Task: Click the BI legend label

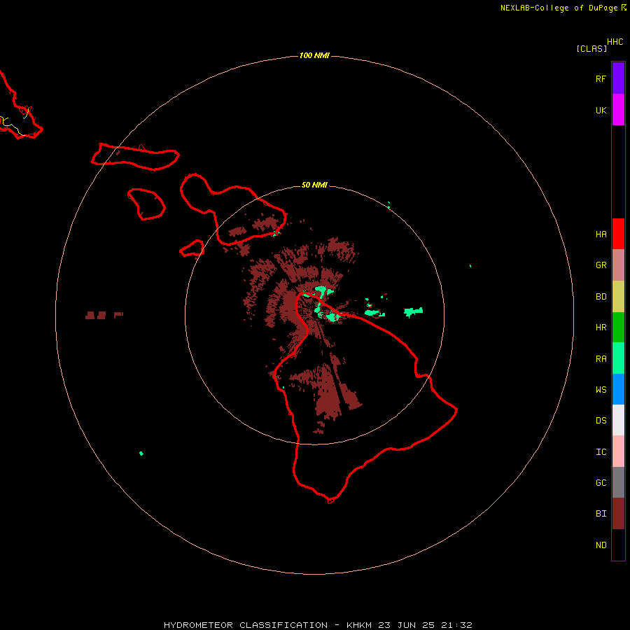Action: tap(601, 514)
